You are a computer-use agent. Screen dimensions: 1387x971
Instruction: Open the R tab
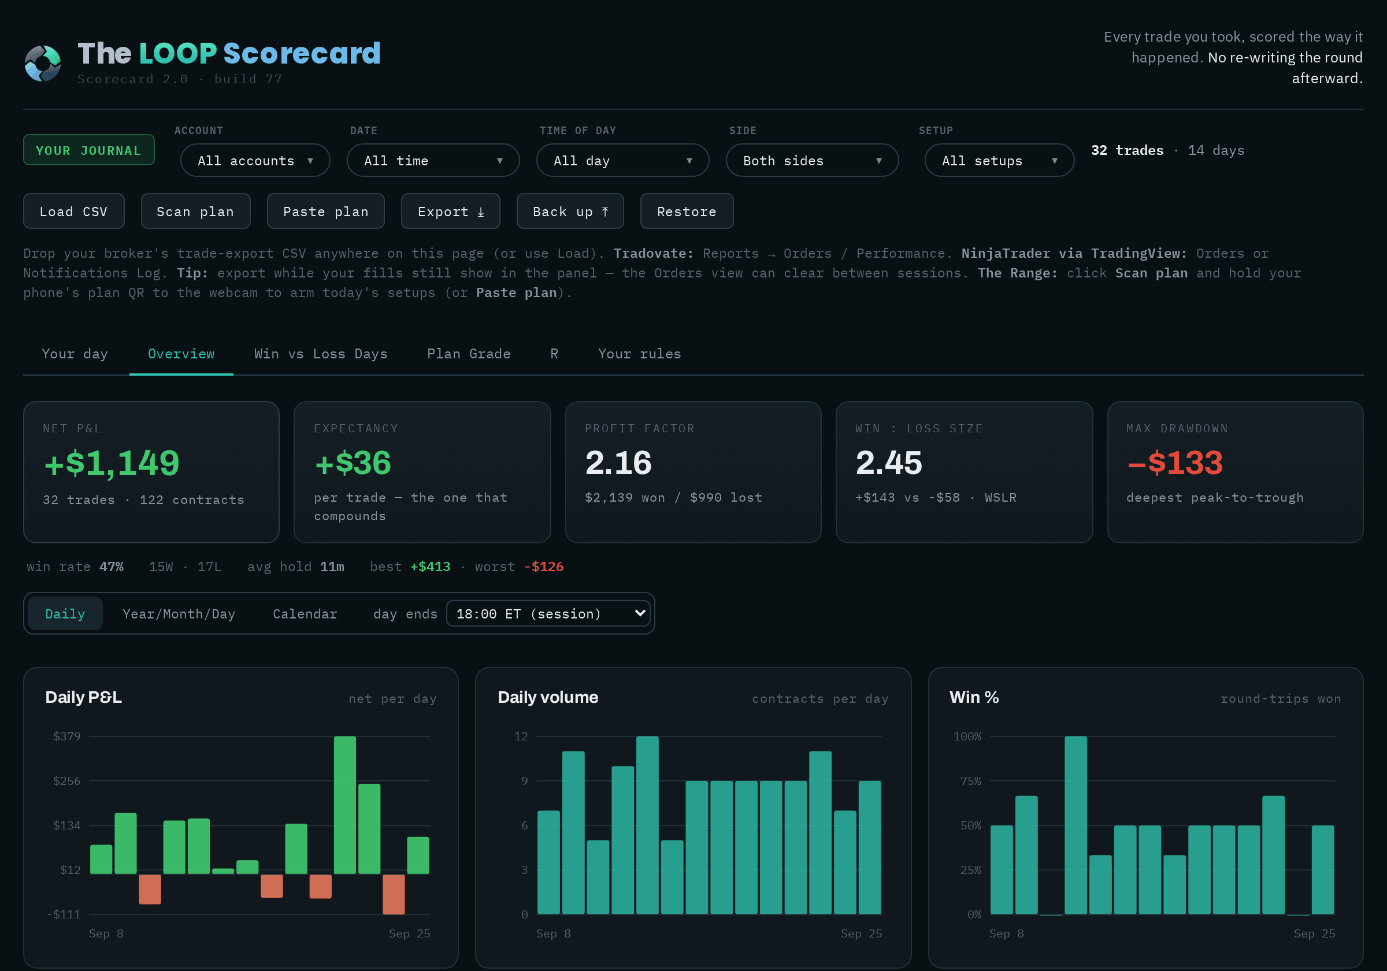pyautogui.click(x=554, y=354)
